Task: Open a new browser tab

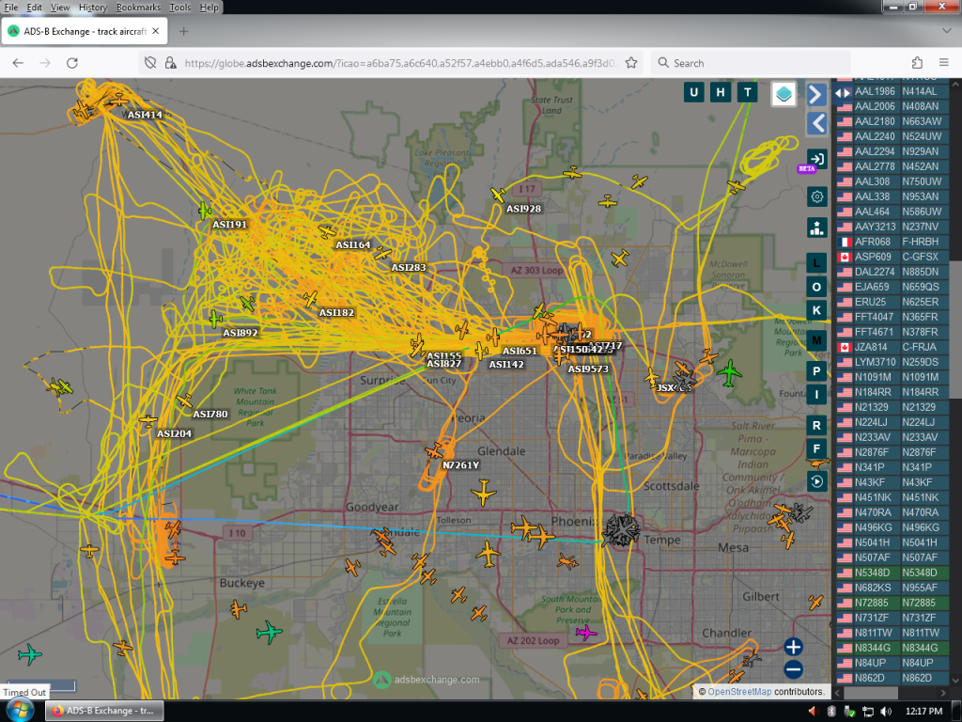Action: point(183,31)
